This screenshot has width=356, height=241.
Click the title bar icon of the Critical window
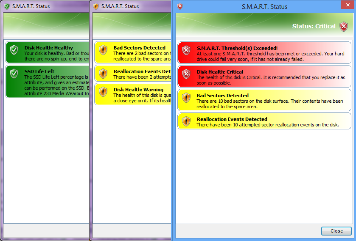(x=180, y=6)
